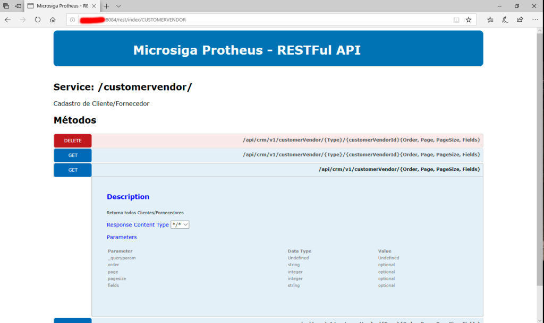544x323 pixels.
Task: Click the Microsiga Protheus RESTFul API banner
Action: (x=268, y=48)
